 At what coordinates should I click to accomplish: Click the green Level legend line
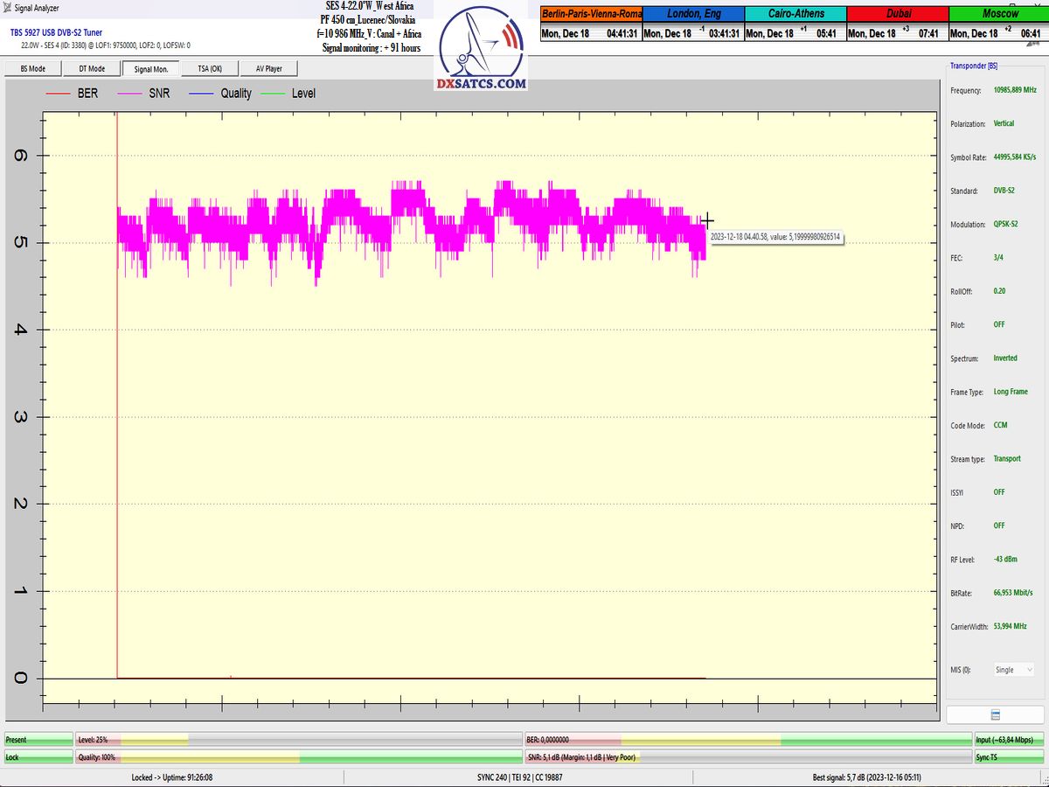point(274,94)
